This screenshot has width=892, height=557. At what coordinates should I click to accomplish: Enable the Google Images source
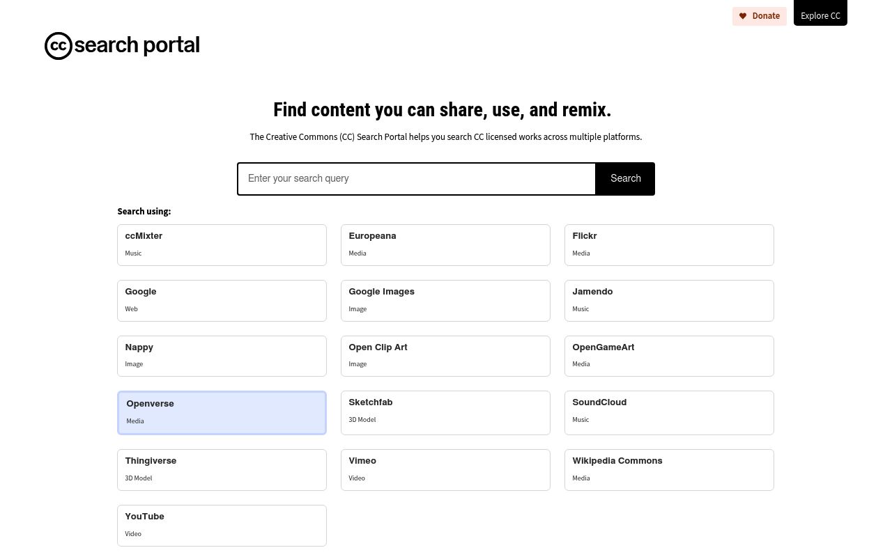[x=445, y=300]
